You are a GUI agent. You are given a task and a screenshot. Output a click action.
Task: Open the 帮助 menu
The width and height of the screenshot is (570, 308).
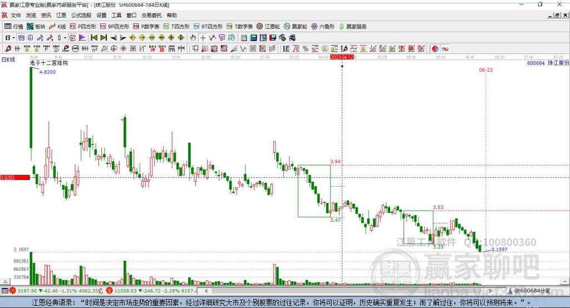coord(171,15)
